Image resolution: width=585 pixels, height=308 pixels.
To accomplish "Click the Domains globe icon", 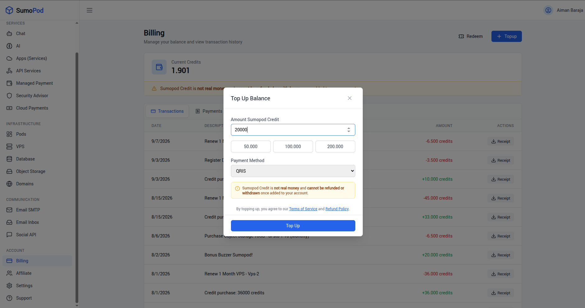I will pyautogui.click(x=9, y=184).
